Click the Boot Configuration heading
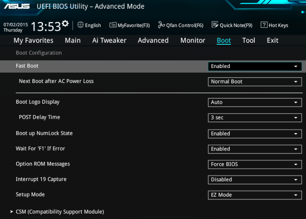The height and width of the screenshot is (219, 306). pyautogui.click(x=39, y=53)
